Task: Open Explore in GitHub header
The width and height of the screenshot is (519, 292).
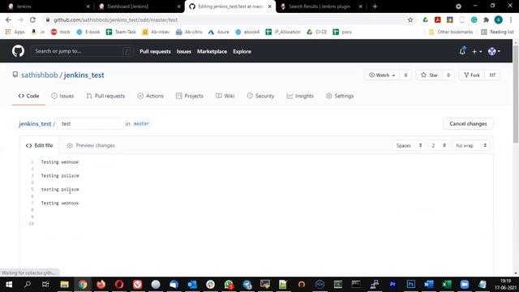Action: (242, 51)
